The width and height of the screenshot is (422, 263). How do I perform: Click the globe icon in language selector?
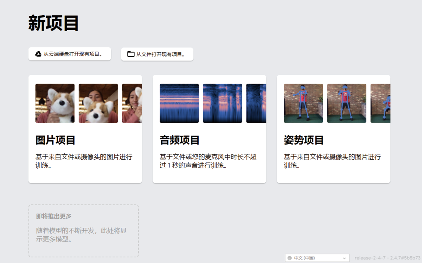tap(290, 258)
